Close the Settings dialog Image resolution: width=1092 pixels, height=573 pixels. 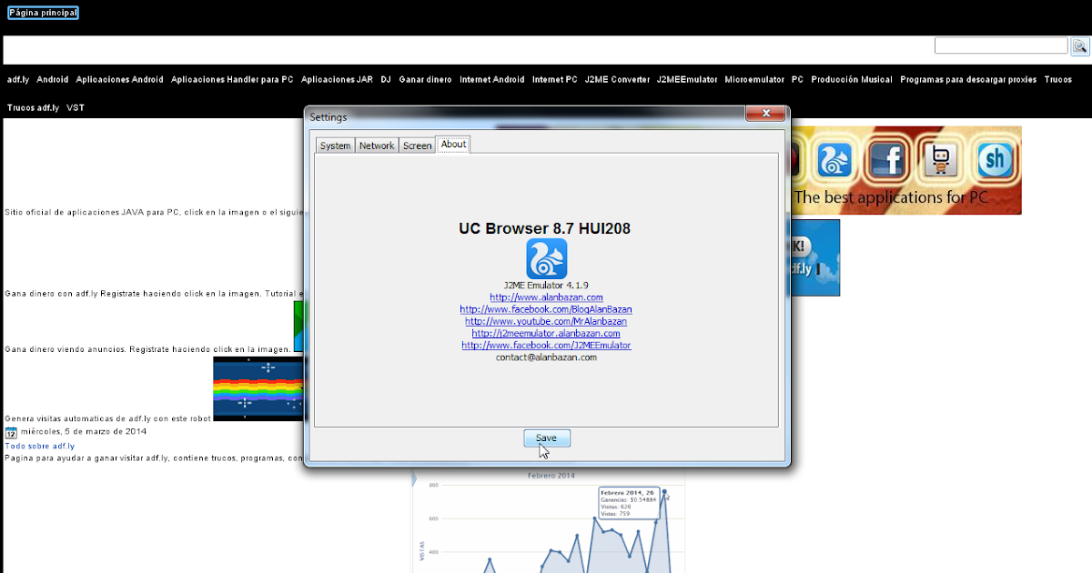[x=765, y=113]
